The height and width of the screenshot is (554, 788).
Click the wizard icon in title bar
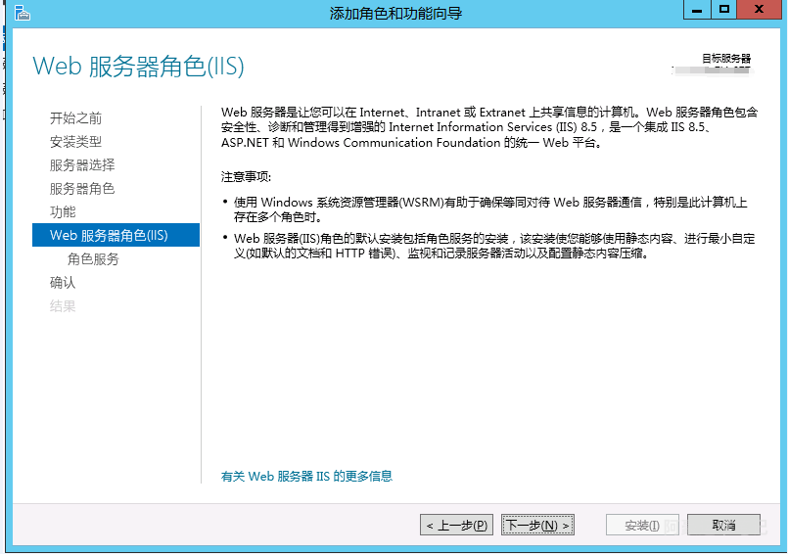[x=22, y=13]
